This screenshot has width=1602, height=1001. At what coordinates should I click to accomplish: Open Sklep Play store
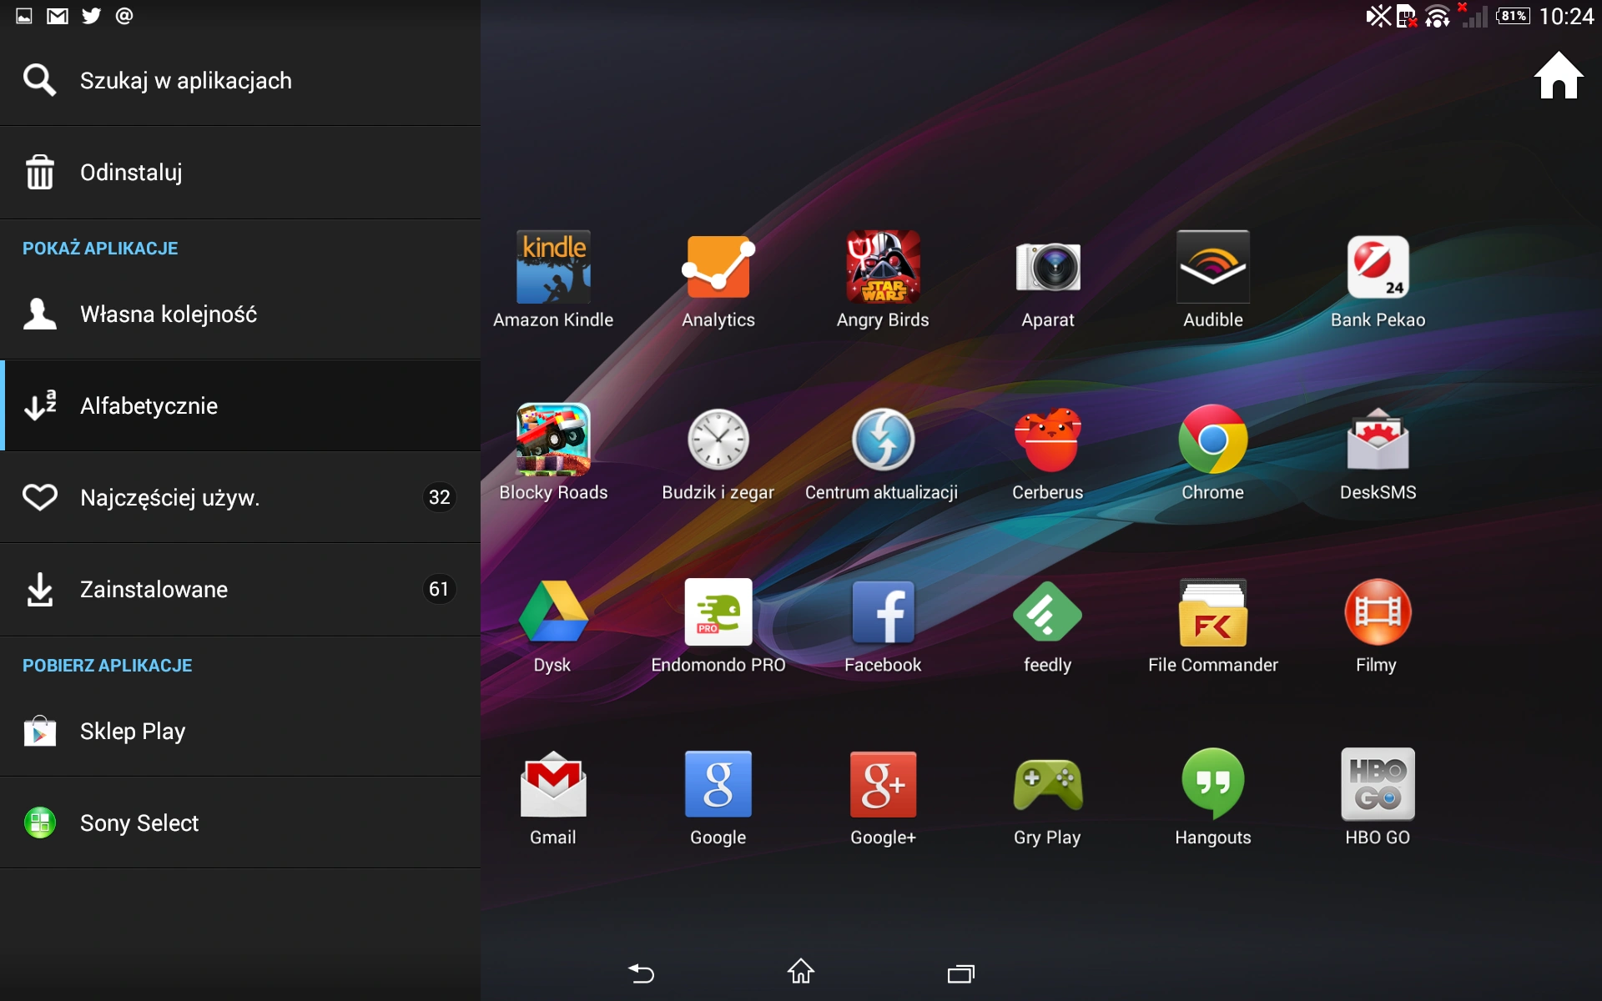(x=240, y=732)
